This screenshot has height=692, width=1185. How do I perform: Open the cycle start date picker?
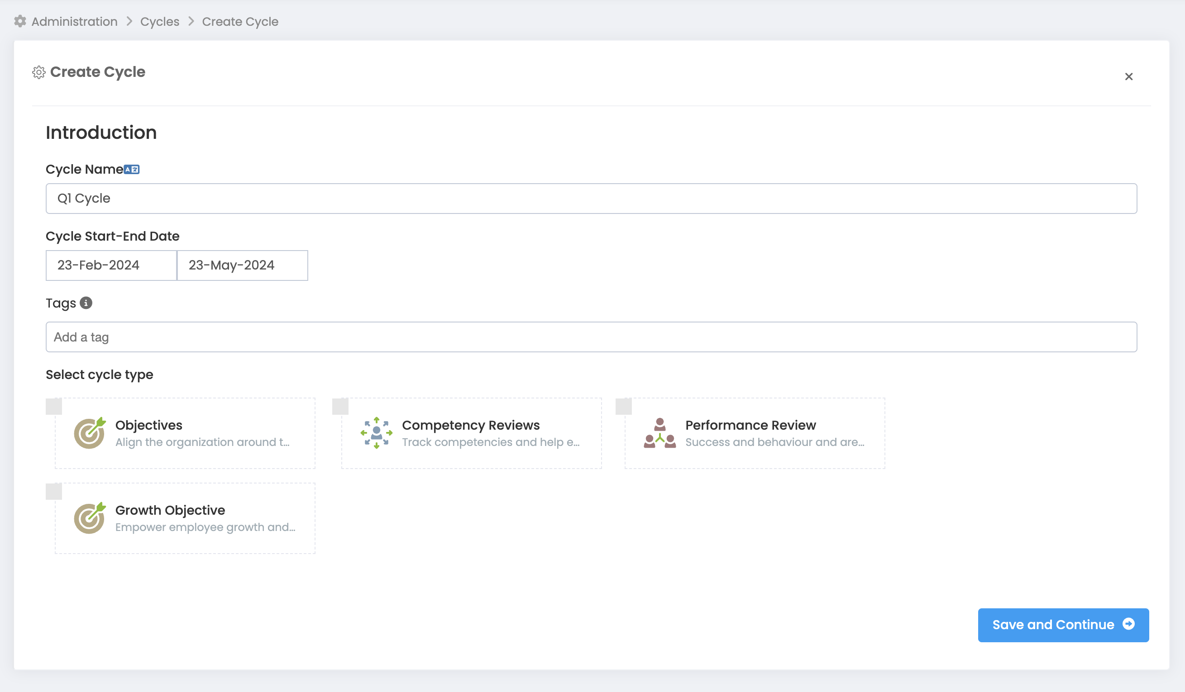111,265
